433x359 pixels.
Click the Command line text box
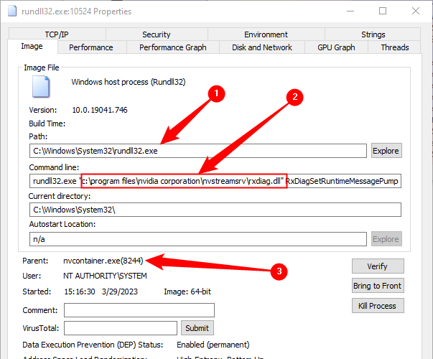coord(215,181)
